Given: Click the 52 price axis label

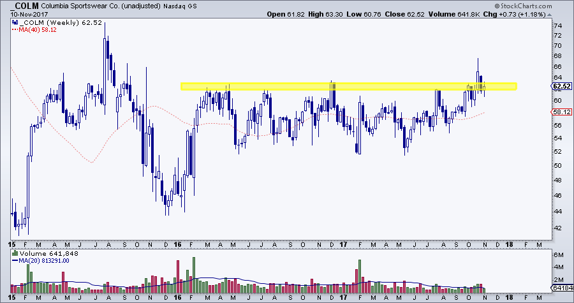Looking at the screenshot, I should click(558, 152).
